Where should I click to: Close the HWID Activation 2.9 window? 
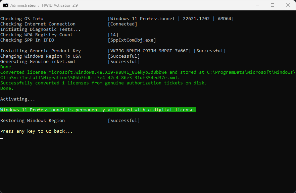288,5
